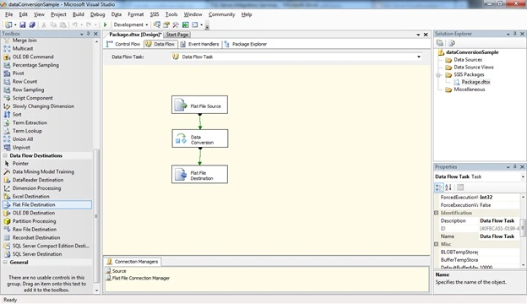Click the Solution Explorer properties toolbar icon

(x=440, y=43)
